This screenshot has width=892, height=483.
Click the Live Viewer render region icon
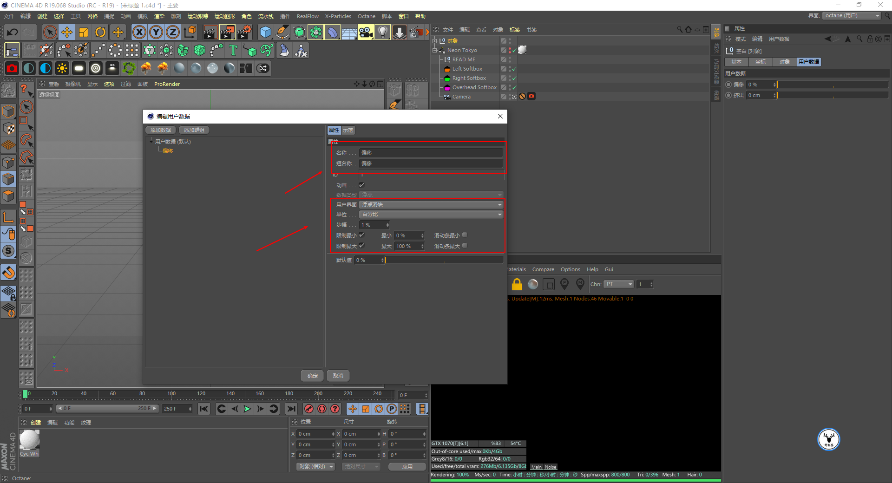click(549, 284)
